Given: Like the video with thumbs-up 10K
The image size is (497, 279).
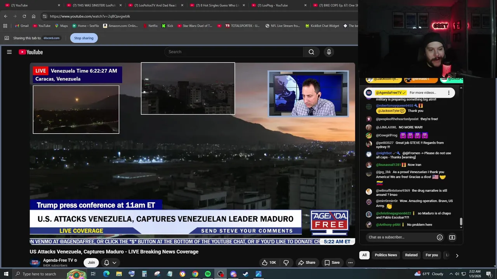Looking at the screenshot, I should [x=269, y=262].
